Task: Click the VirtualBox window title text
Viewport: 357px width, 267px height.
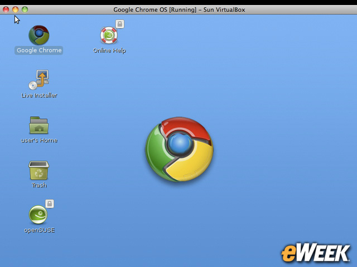Action: point(179,10)
